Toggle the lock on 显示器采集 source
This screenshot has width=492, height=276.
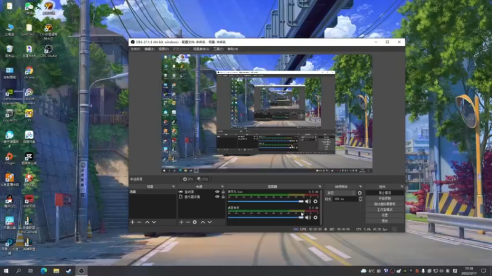click(x=223, y=197)
